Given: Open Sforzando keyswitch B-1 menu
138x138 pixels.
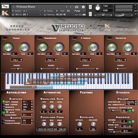Looking at the screenshot, I should coord(27,115).
